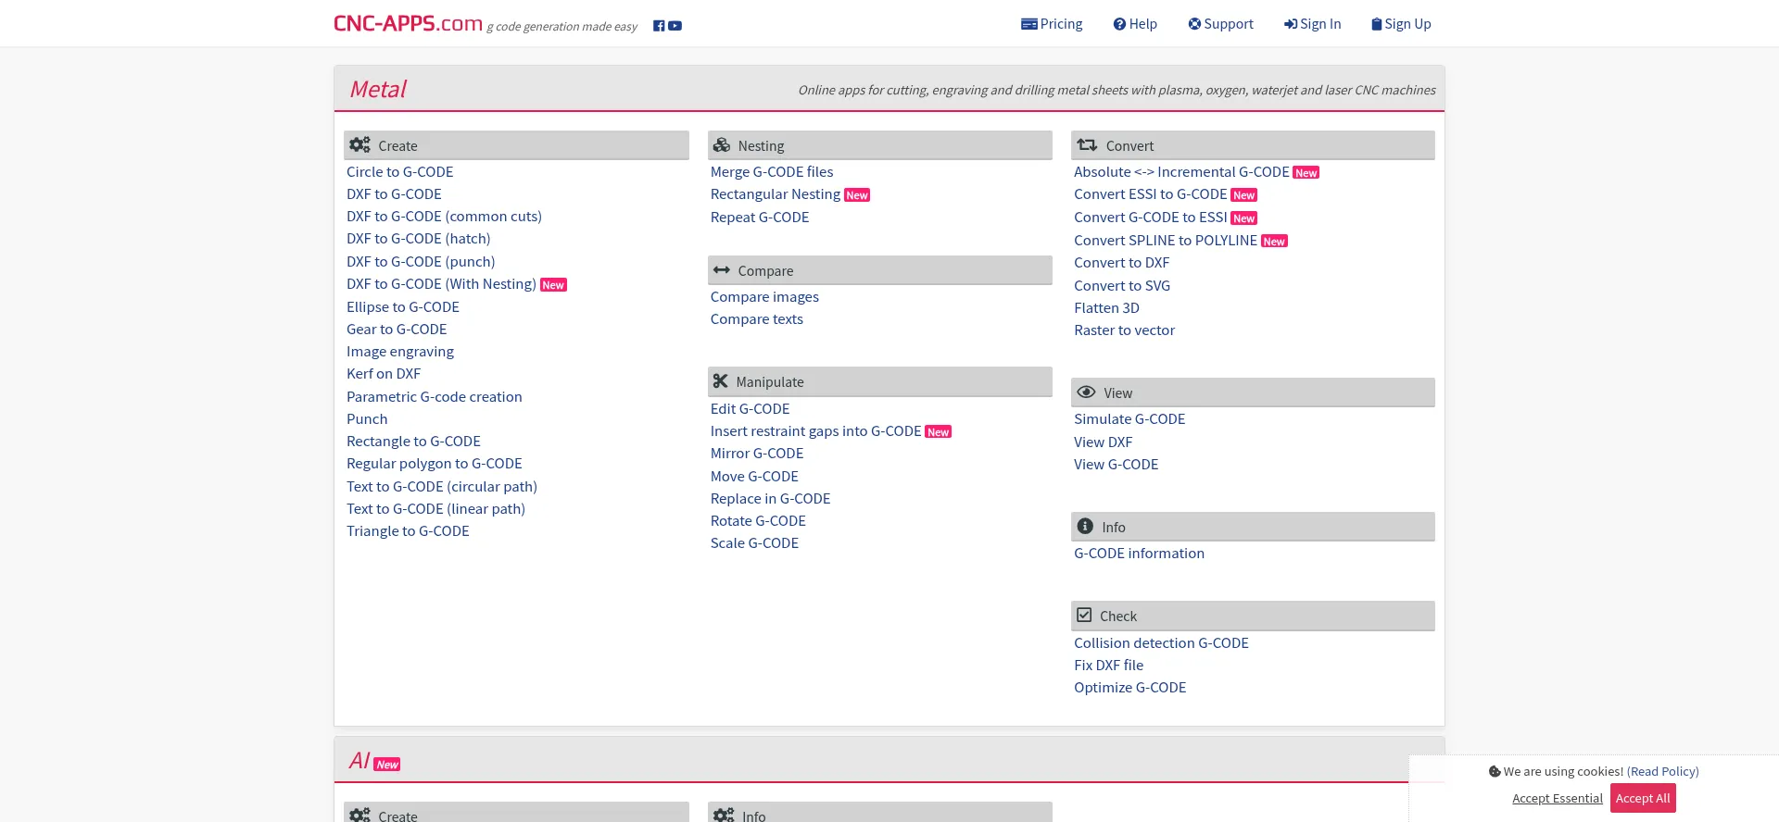
Task: Open the Help menu item
Action: tap(1135, 24)
